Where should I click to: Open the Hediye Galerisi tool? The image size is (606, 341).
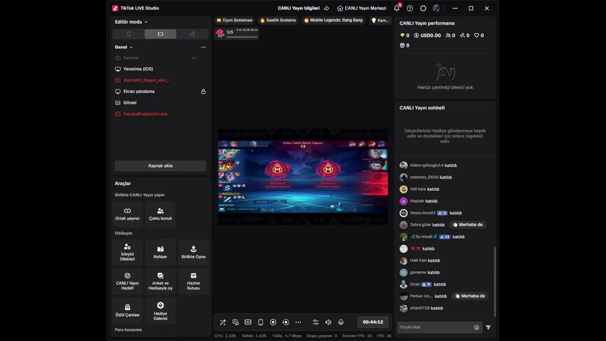pos(160,310)
